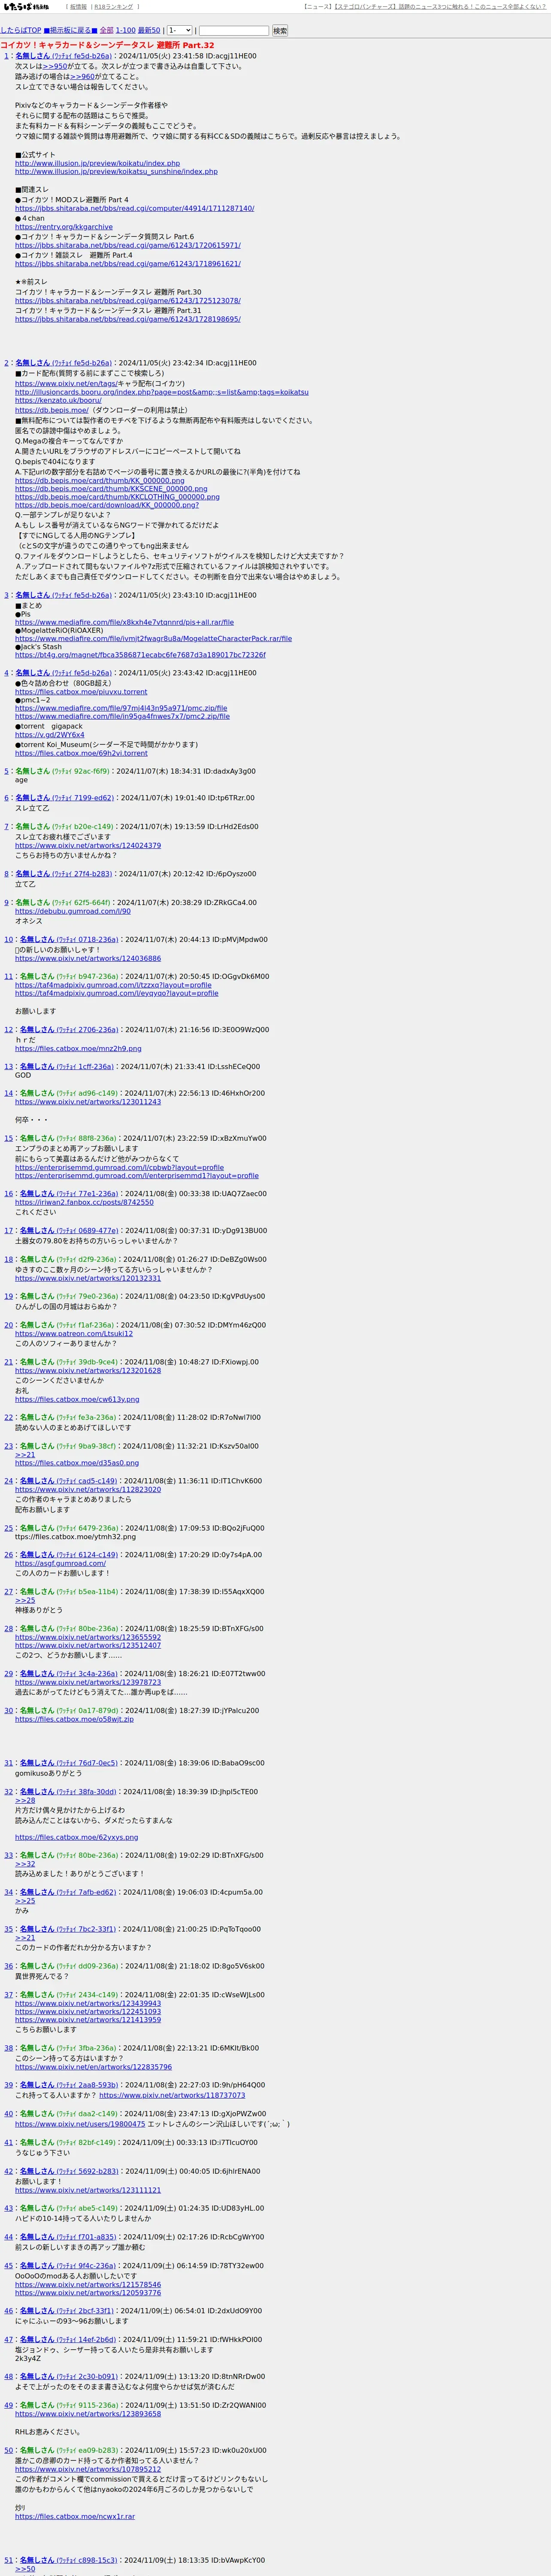This screenshot has width=551, height=2576.
Task: Open illusion koikatu preview link
Action: (97, 163)
